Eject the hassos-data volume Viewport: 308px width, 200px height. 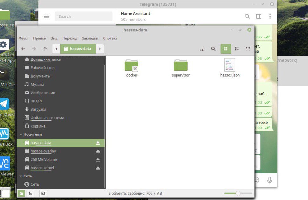tap(98, 143)
